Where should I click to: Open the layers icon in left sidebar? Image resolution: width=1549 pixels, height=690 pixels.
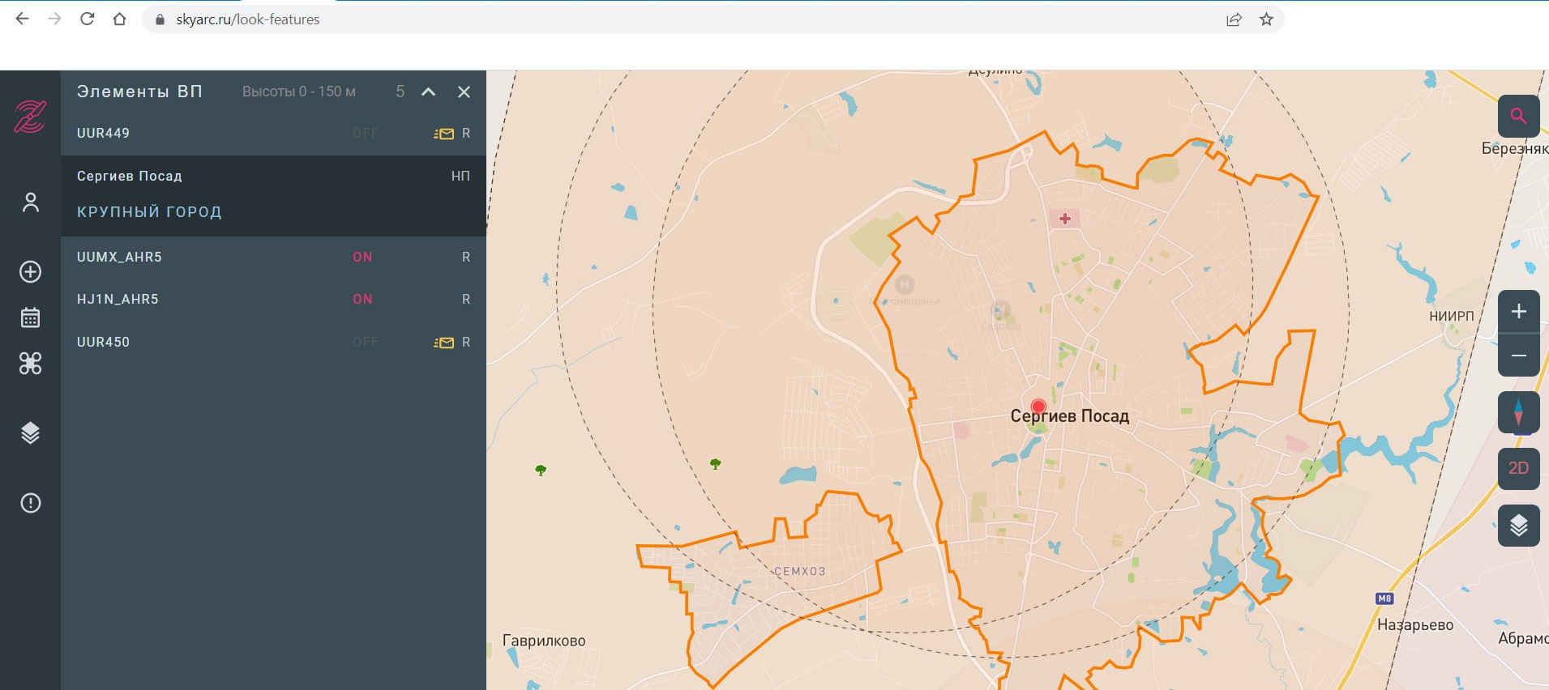tap(31, 433)
